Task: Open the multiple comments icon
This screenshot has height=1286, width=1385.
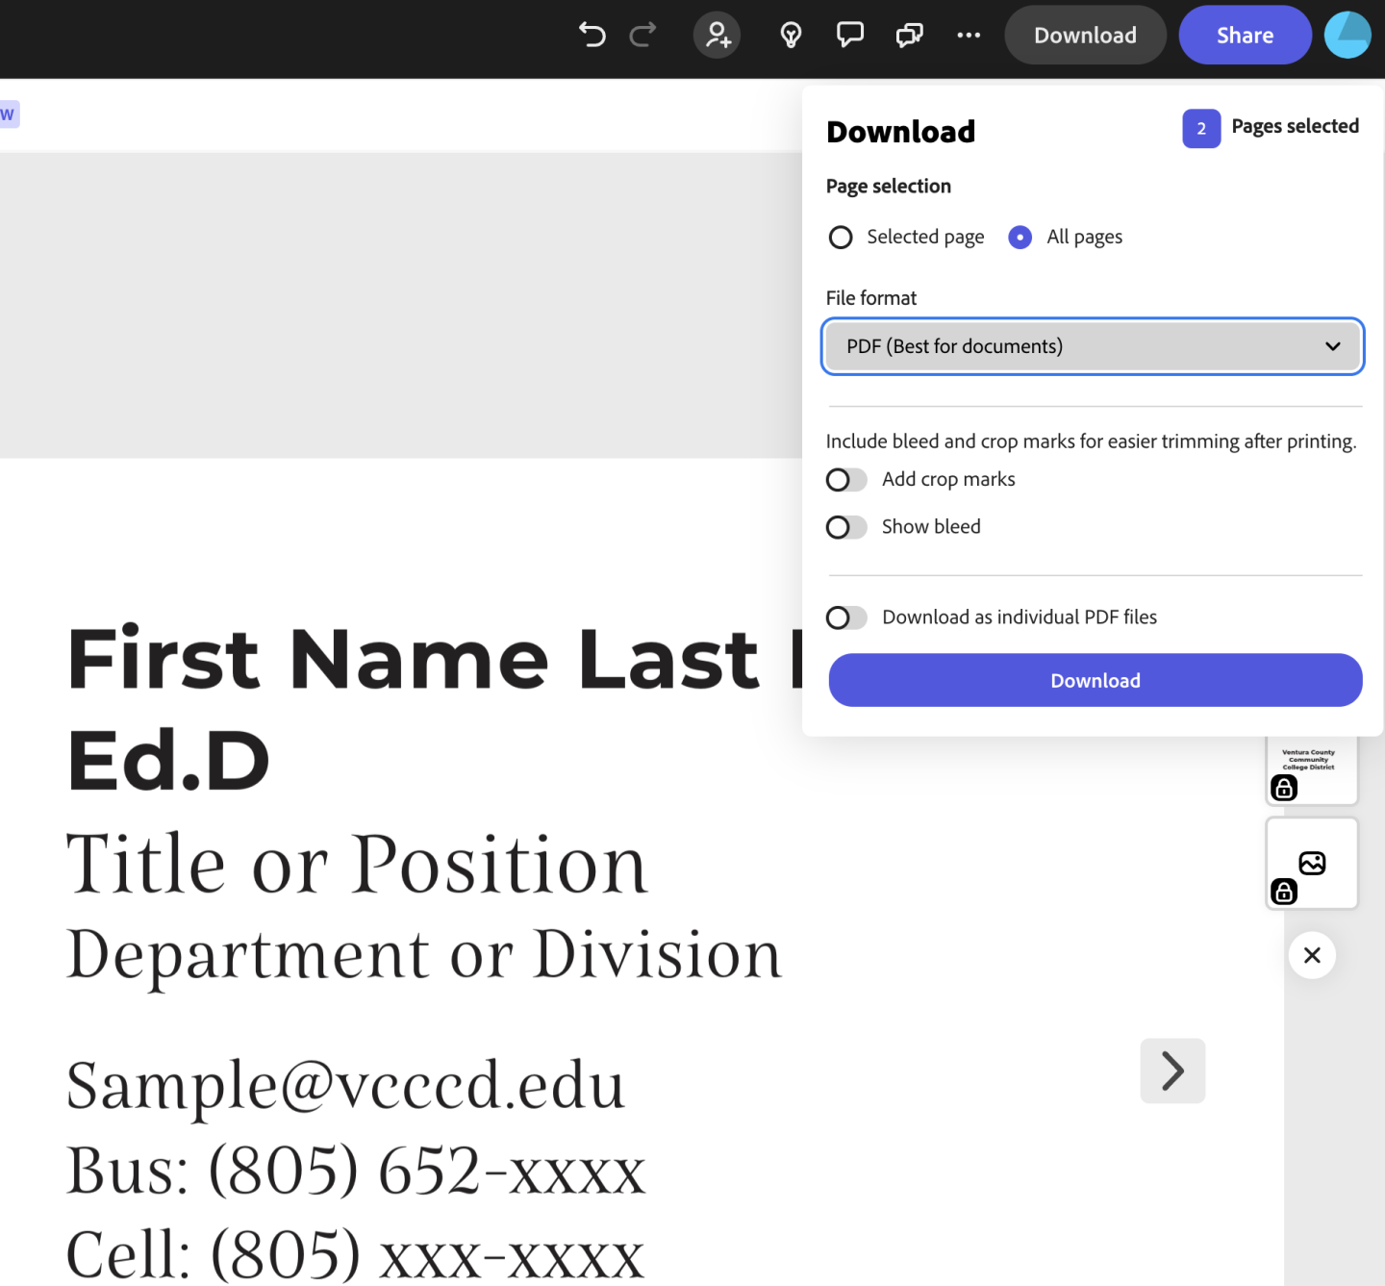Action: coord(909,35)
